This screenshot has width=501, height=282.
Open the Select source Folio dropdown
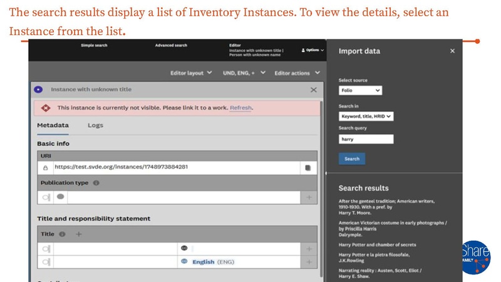[x=360, y=91]
